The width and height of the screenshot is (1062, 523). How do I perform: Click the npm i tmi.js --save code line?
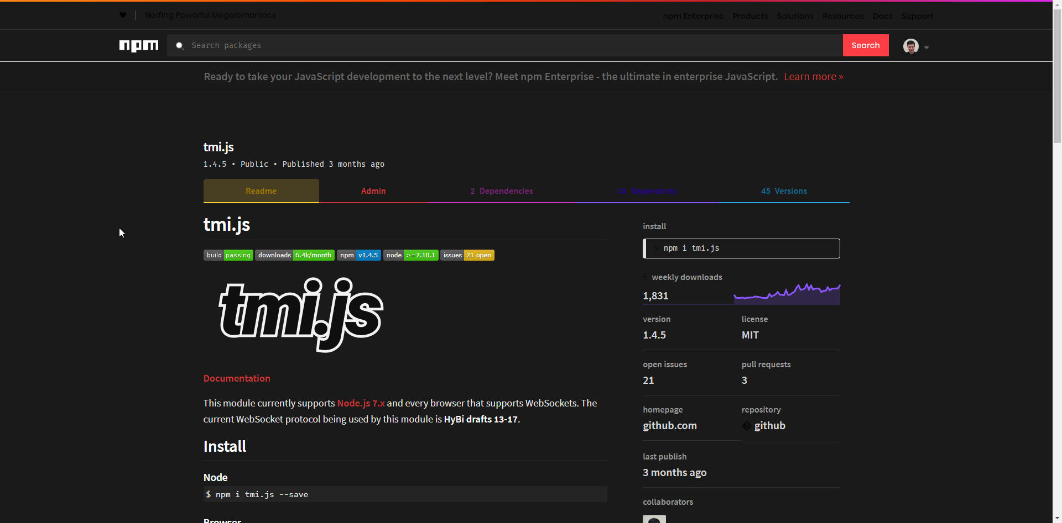point(405,494)
